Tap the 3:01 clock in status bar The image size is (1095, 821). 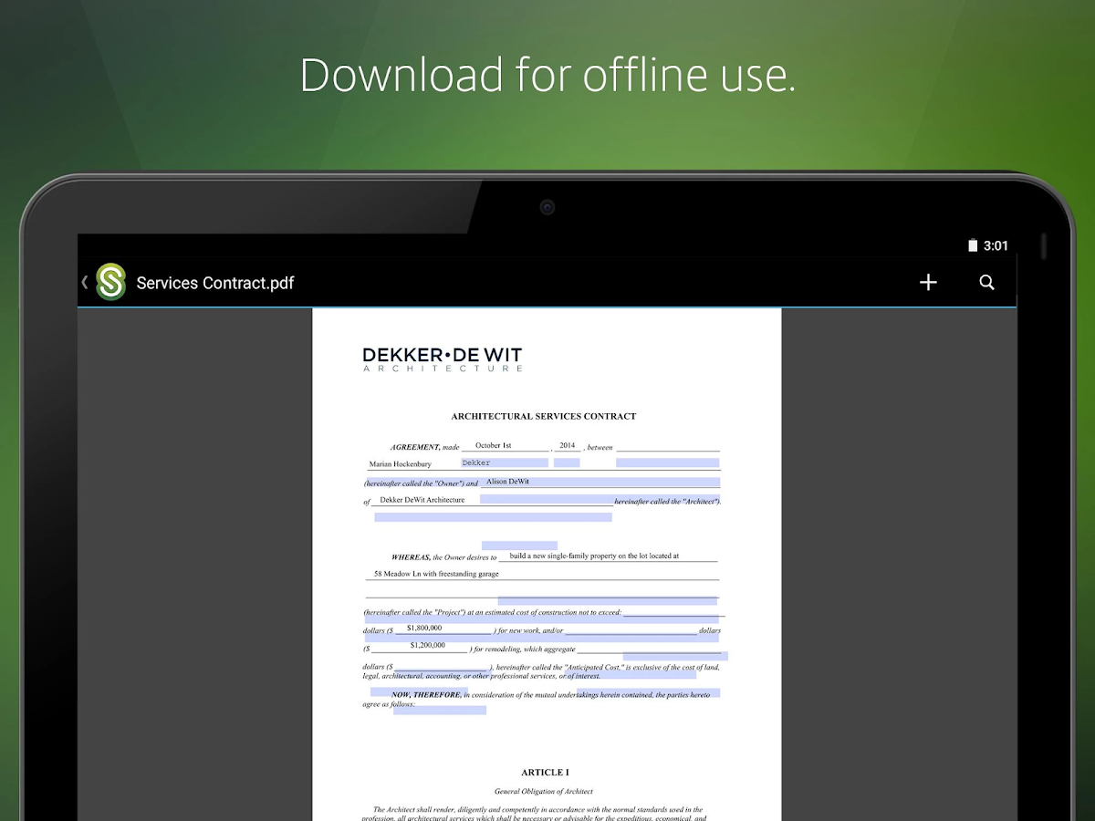996,245
